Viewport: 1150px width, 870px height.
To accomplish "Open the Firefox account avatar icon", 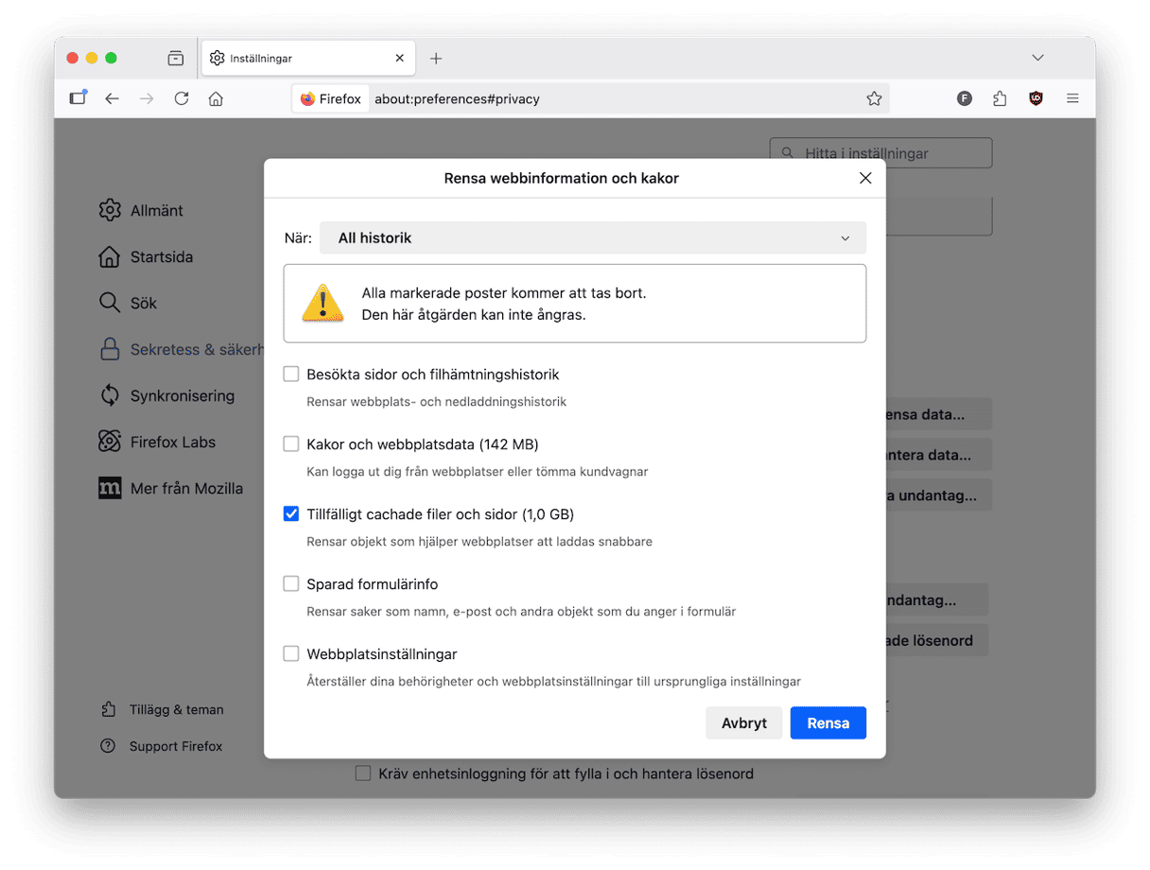I will [965, 98].
